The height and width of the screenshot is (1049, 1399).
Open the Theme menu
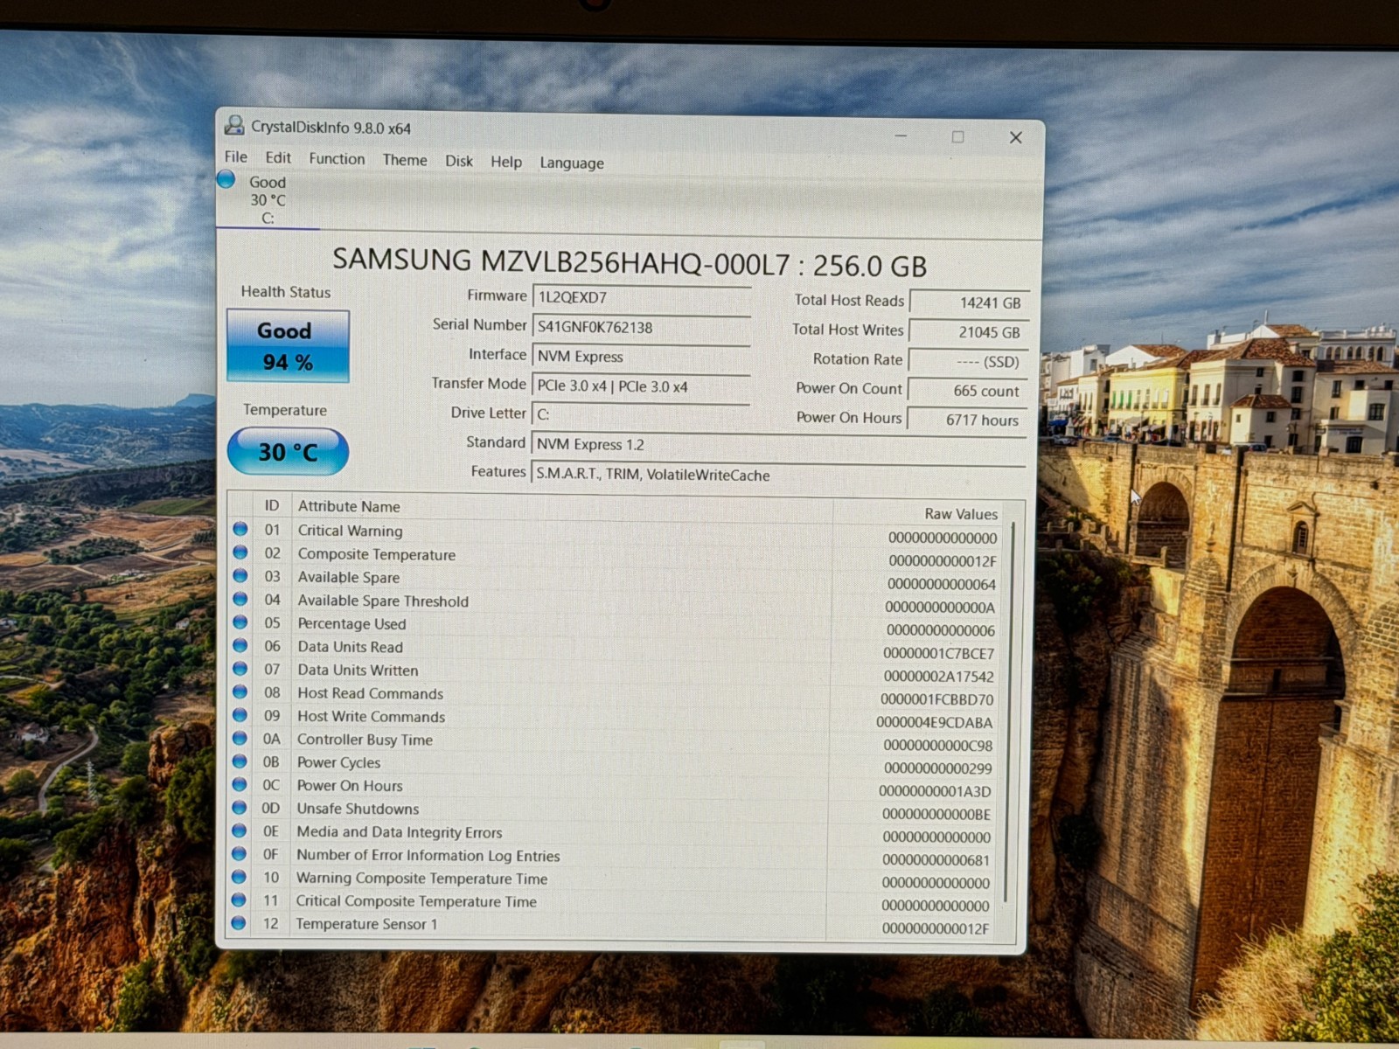pyautogui.click(x=405, y=160)
